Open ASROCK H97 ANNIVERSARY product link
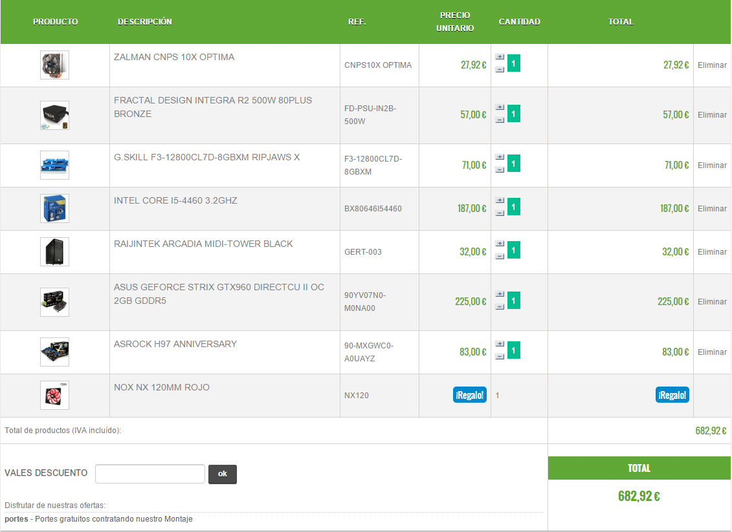This screenshot has height=532, width=732. point(175,344)
